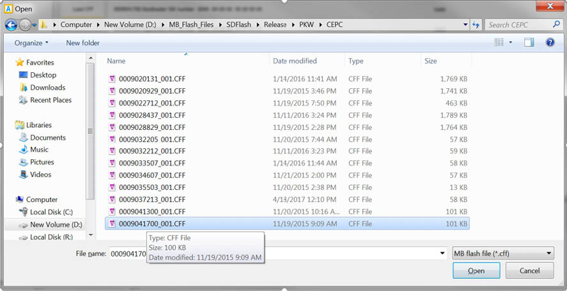
Task: Toggle the preview pane icon
Action: [529, 43]
